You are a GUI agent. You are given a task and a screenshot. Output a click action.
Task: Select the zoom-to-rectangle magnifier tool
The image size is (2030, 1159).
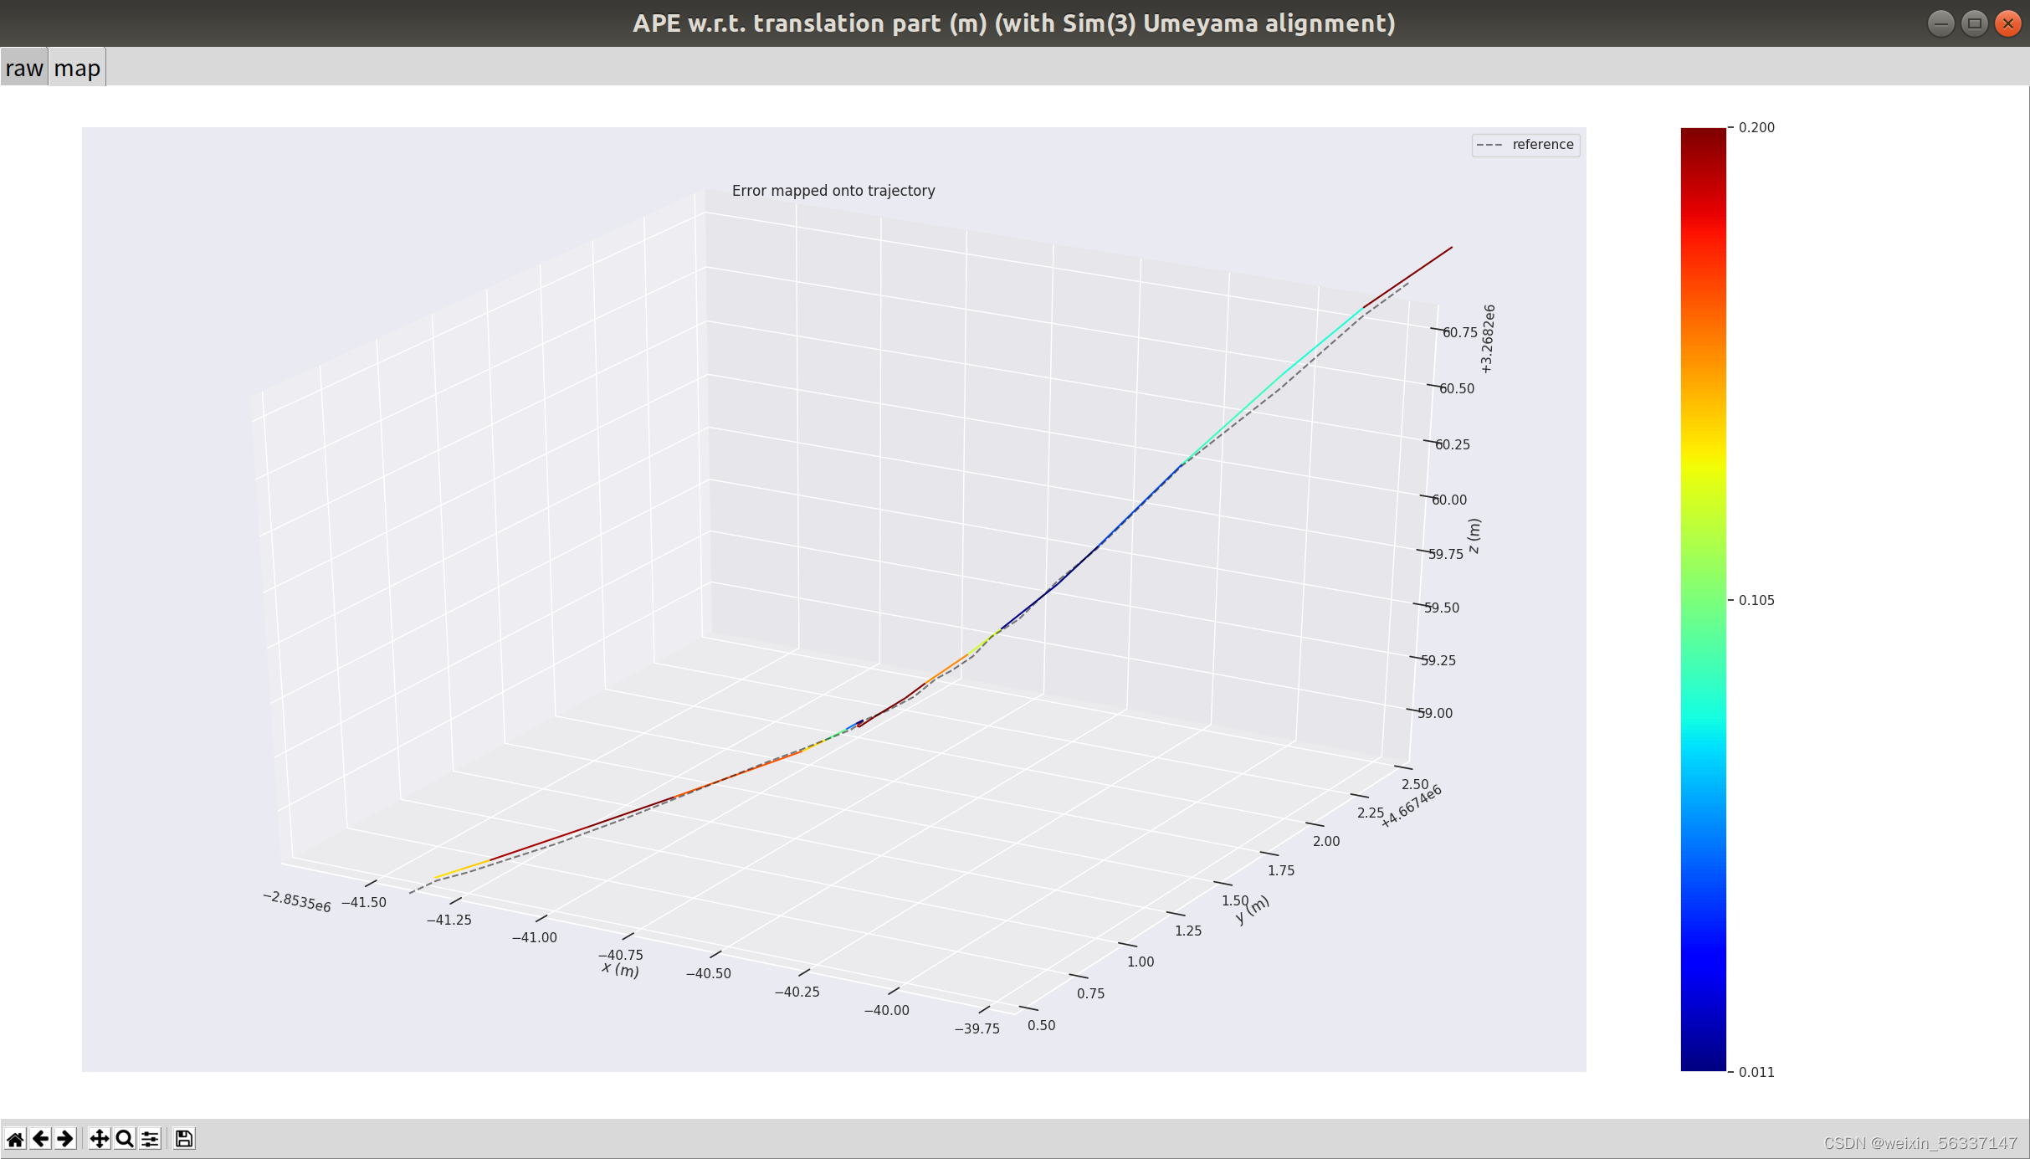(125, 1139)
